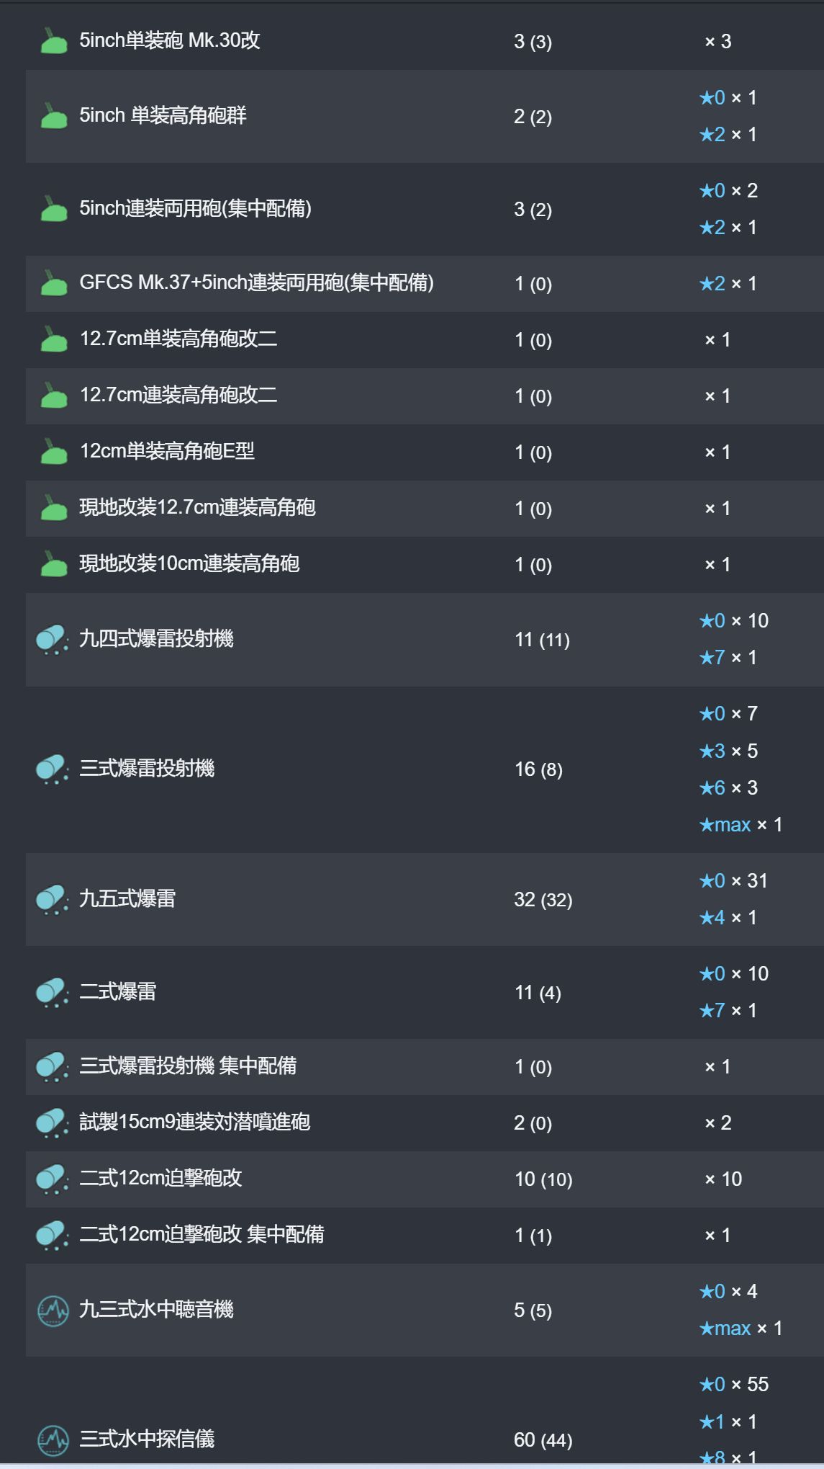Open the 試製15cm9連装対潜噴進砲 entry
This screenshot has height=1469, width=824.
194,1122
